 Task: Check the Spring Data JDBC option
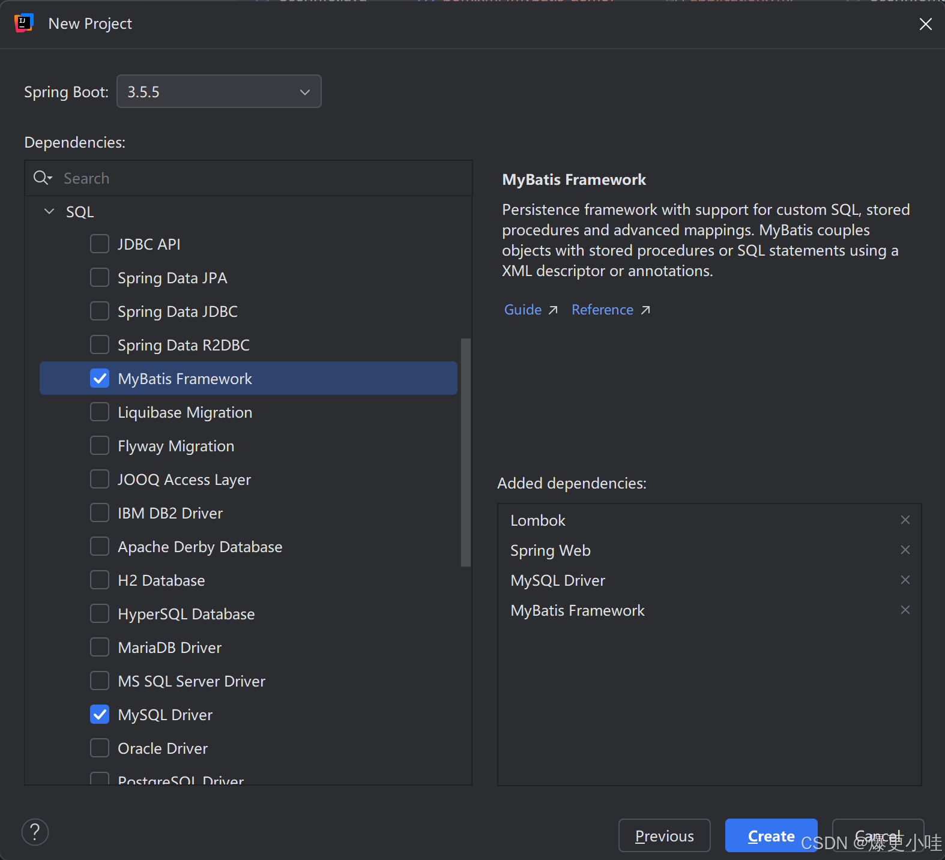(x=100, y=311)
